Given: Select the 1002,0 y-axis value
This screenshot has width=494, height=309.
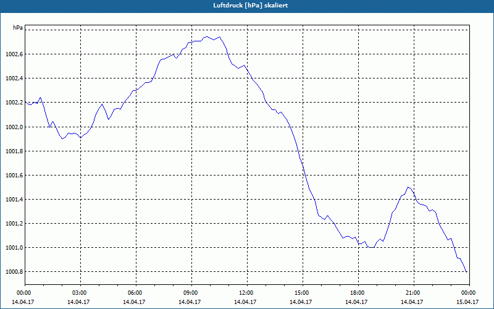Looking at the screenshot, I should pyautogui.click(x=14, y=127).
